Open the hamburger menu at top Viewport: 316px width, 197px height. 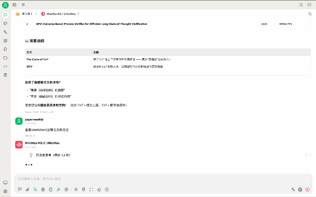(x=23, y=5)
